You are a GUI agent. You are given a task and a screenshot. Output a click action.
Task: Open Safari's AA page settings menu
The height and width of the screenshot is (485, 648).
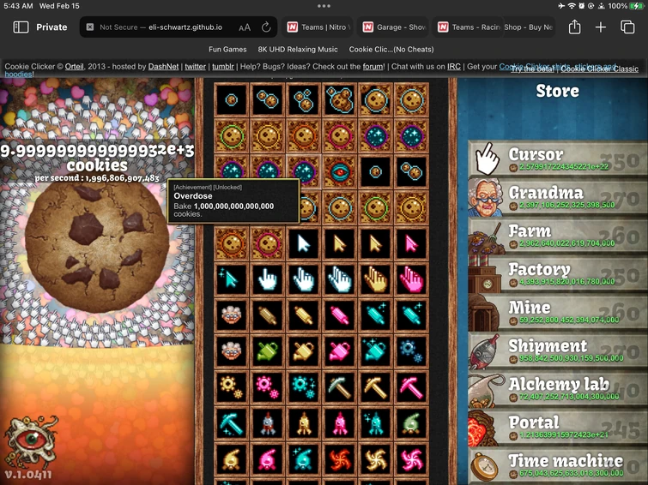(245, 27)
